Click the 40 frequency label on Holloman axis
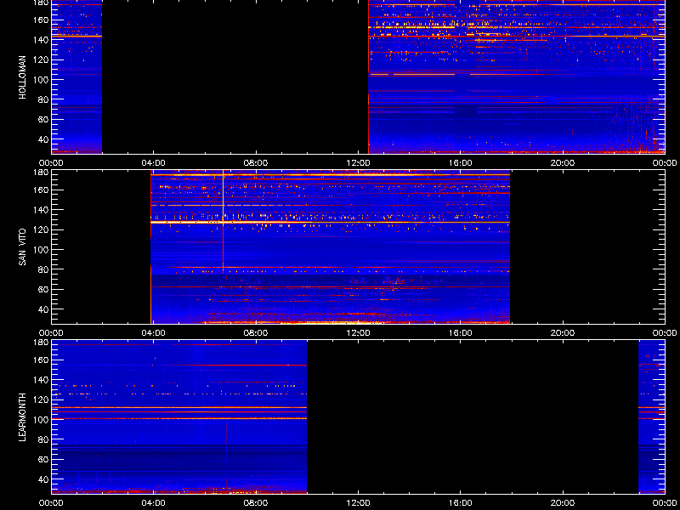Viewport: 680px width, 510px height. pyautogui.click(x=42, y=139)
